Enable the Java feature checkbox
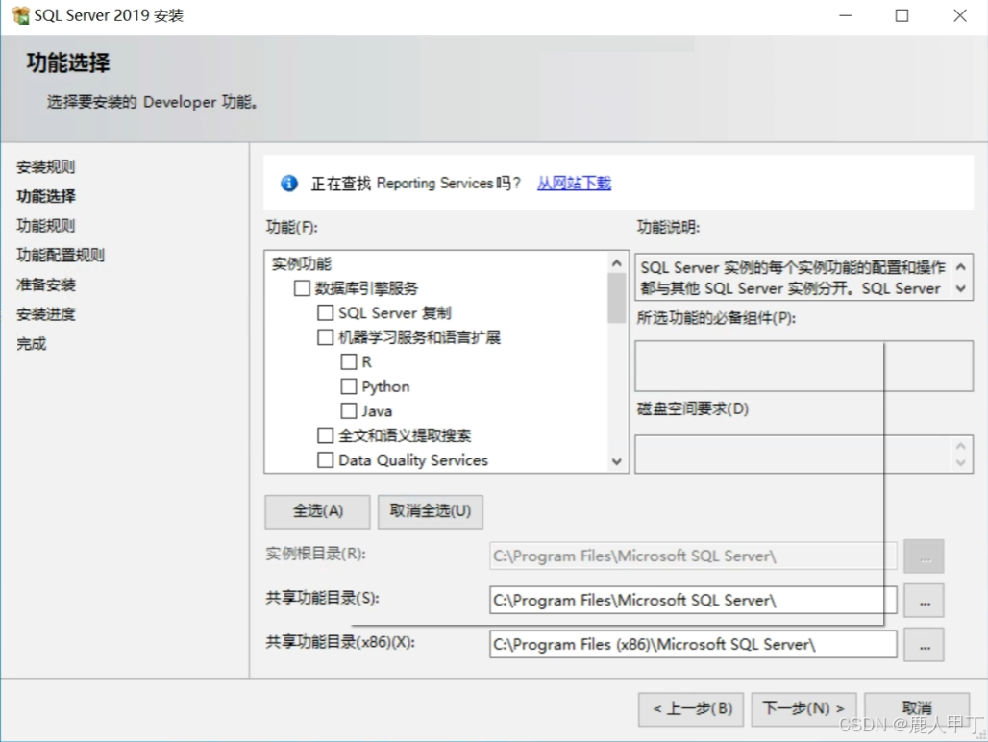This screenshot has height=742, width=988. coord(350,410)
